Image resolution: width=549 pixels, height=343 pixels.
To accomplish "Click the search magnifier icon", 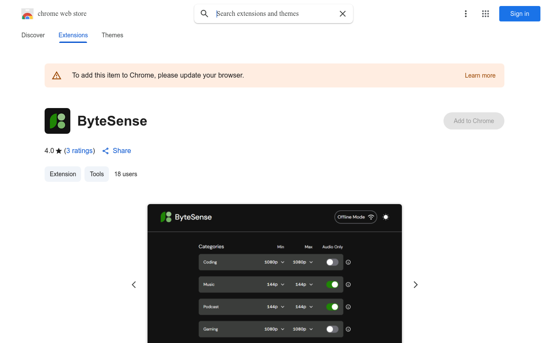I will click(x=205, y=14).
